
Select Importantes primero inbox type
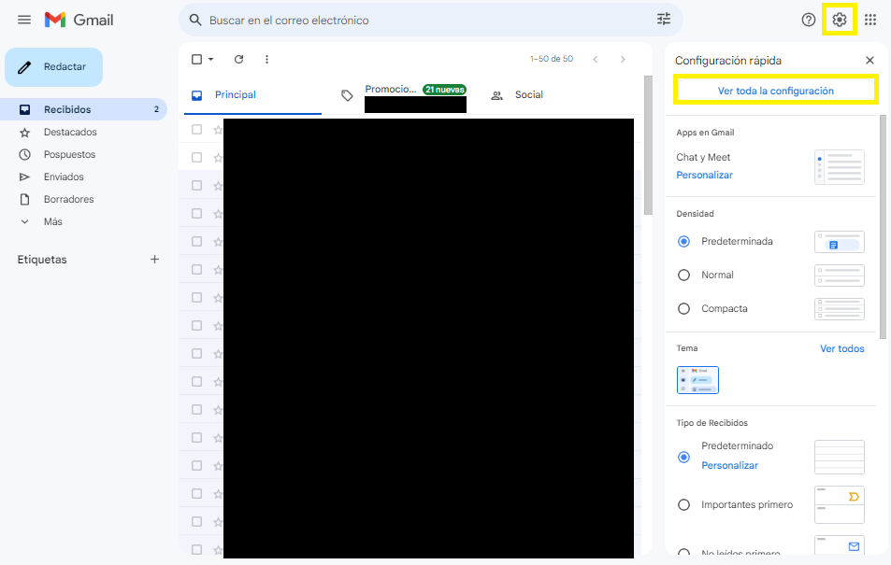[x=683, y=504]
